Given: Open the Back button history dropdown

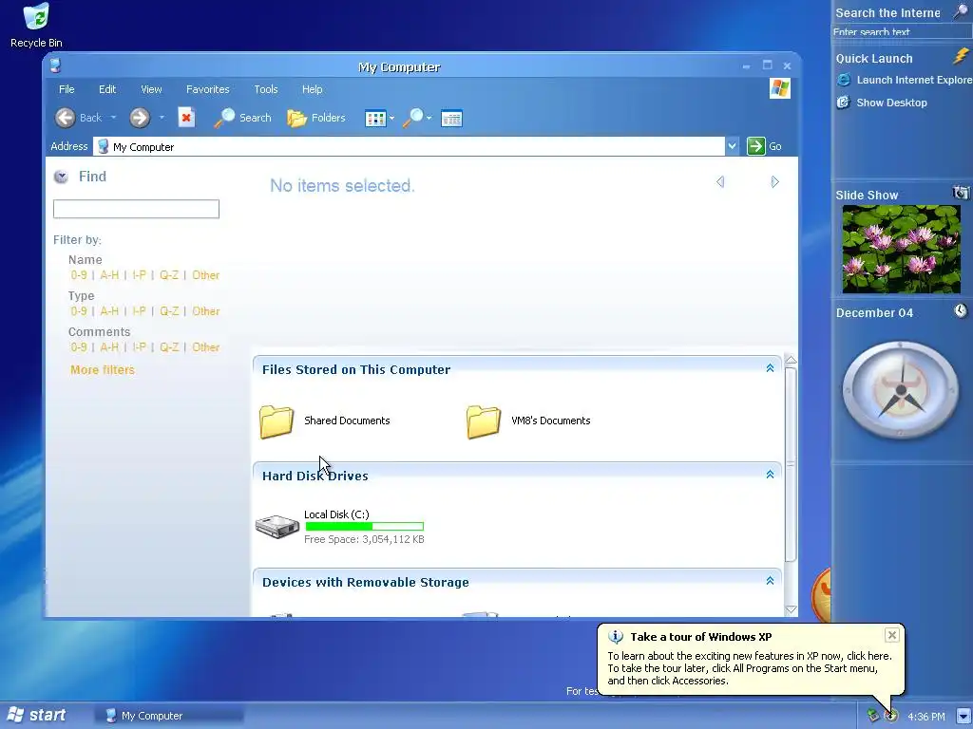Looking at the screenshot, I should (x=113, y=118).
